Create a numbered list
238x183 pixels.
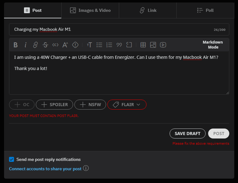click(109, 45)
